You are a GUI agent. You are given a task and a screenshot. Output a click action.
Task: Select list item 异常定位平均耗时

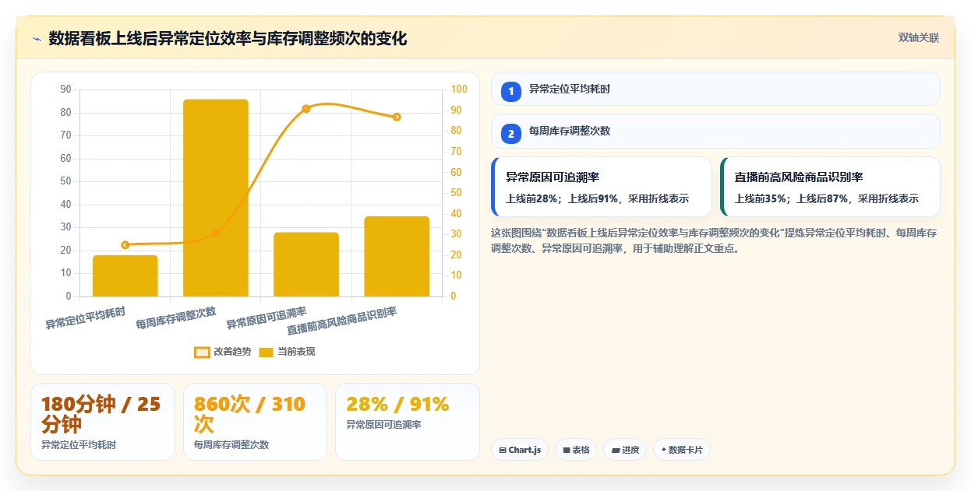point(715,89)
